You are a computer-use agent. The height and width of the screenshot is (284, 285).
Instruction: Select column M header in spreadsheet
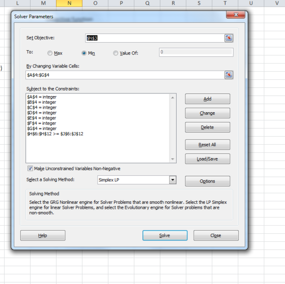[x=43, y=3]
